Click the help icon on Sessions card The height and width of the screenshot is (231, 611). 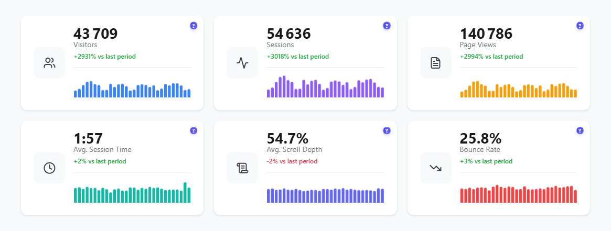click(x=387, y=26)
